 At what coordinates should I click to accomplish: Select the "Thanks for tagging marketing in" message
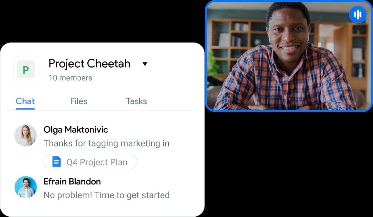pos(106,143)
